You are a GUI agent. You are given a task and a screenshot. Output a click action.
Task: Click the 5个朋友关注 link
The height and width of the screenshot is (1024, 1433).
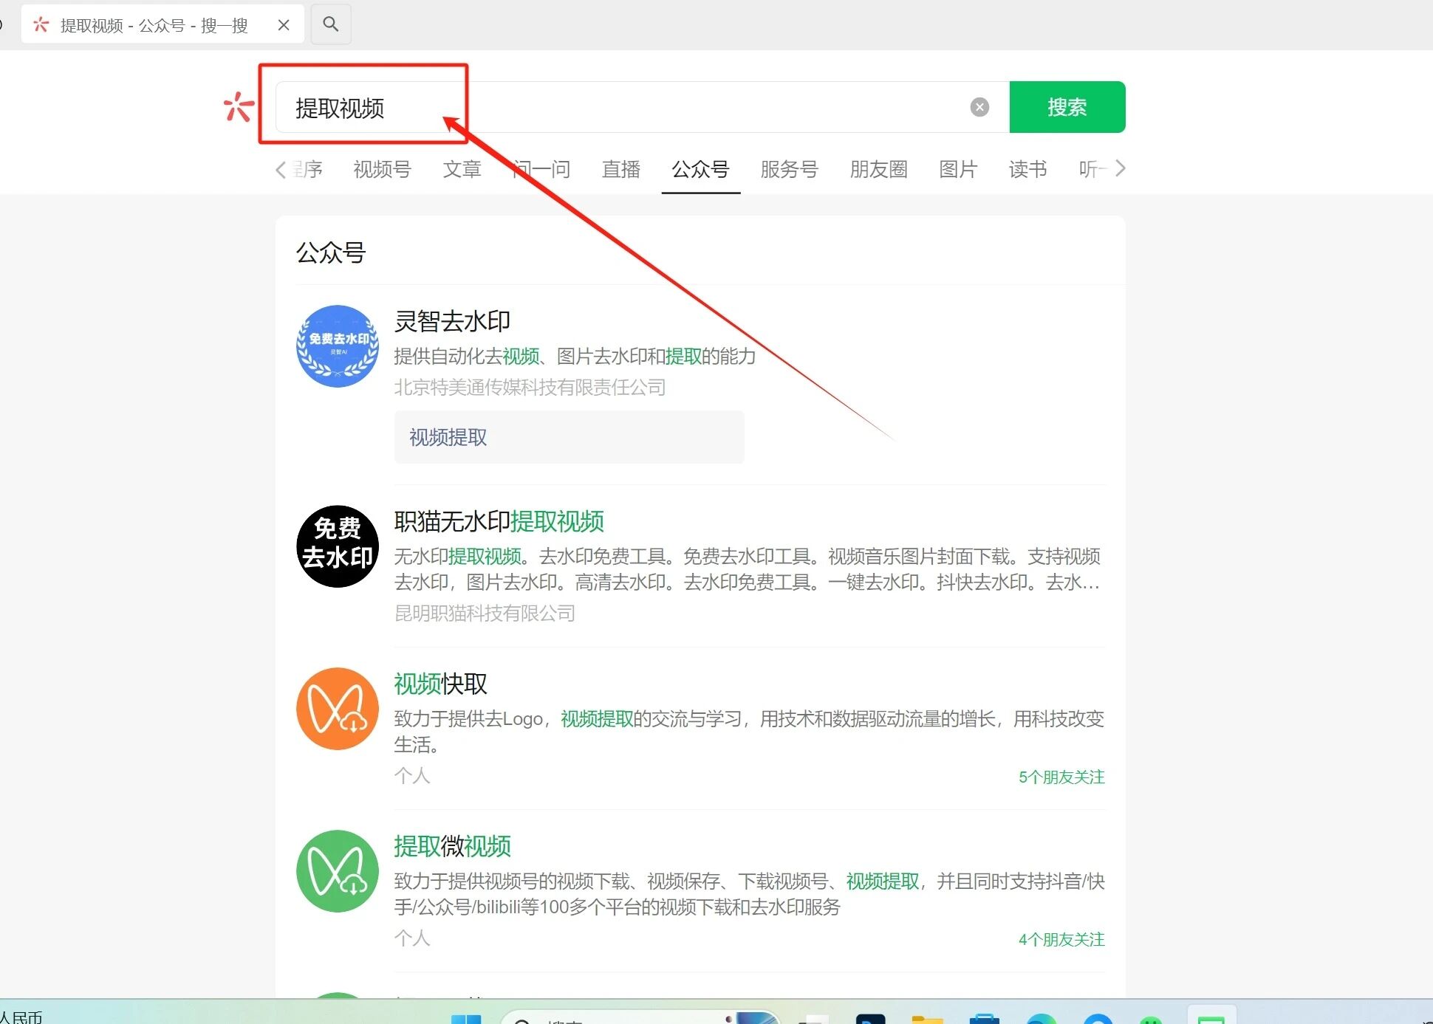click(1061, 777)
